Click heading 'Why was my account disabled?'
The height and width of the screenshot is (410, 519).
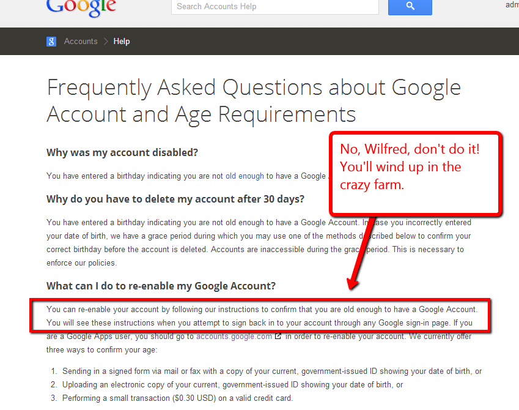pyautogui.click(x=122, y=152)
